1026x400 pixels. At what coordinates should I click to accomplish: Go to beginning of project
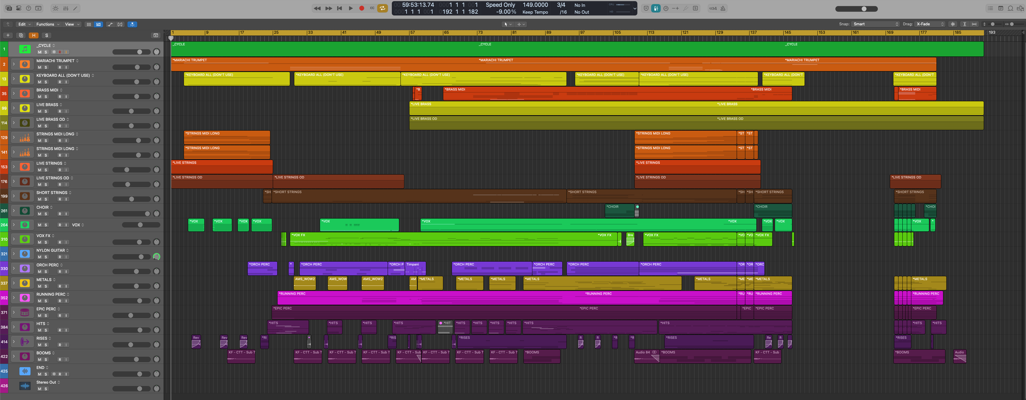(340, 8)
